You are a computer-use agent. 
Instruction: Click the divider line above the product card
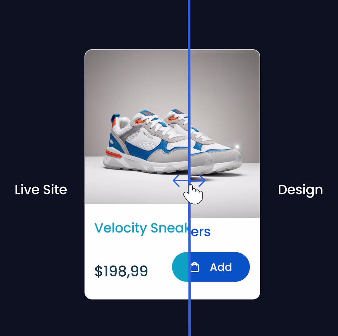click(189, 25)
